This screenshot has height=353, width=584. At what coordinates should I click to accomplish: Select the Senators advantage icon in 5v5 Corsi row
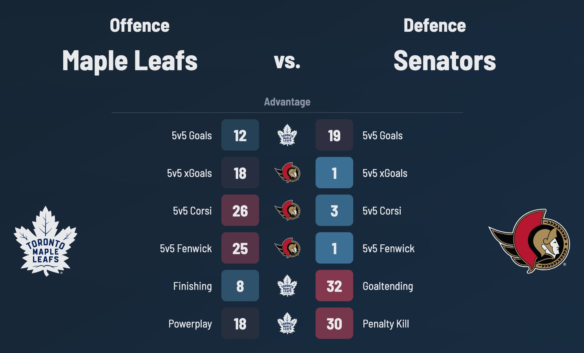(x=287, y=211)
